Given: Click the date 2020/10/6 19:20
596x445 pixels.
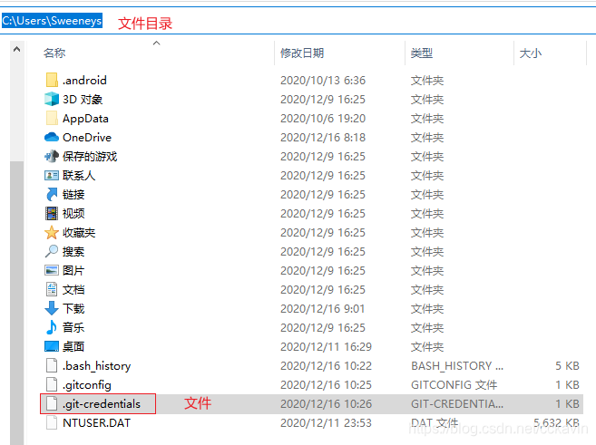Looking at the screenshot, I should click(323, 118).
